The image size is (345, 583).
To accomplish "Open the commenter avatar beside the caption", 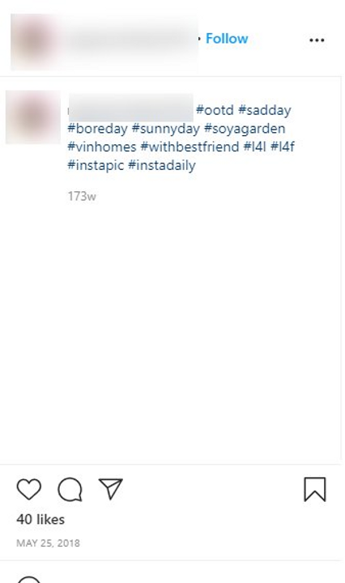I will pos(33,117).
